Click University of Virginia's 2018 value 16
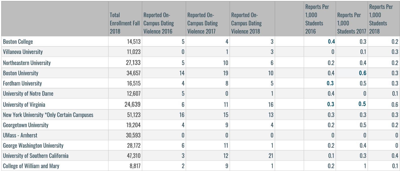Screen dimensions: 400x171 (271, 104)
